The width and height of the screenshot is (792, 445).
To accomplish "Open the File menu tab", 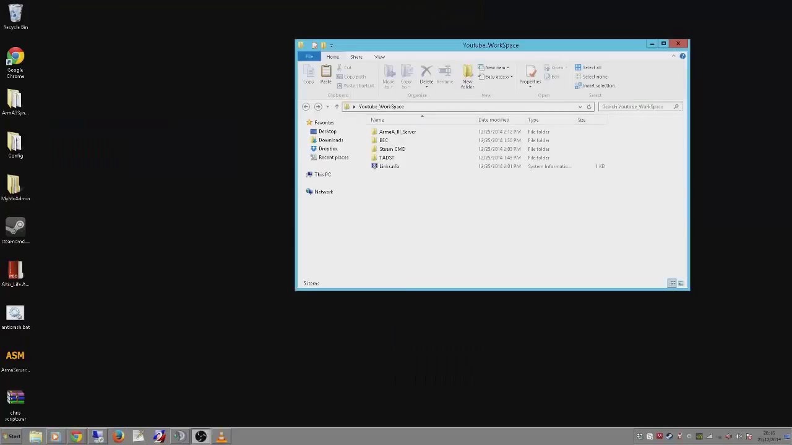I will tap(309, 57).
